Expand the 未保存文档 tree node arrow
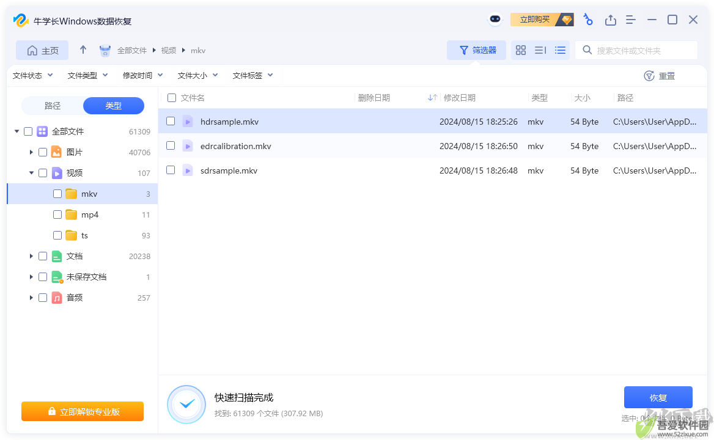Image resolution: width=714 pixels, height=440 pixels. (x=31, y=277)
